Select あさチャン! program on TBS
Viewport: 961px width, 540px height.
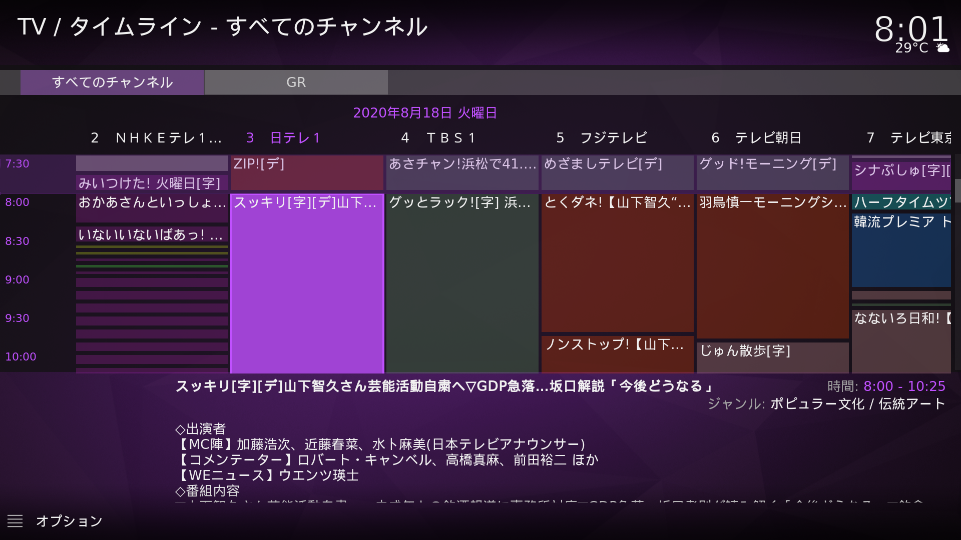point(462,172)
